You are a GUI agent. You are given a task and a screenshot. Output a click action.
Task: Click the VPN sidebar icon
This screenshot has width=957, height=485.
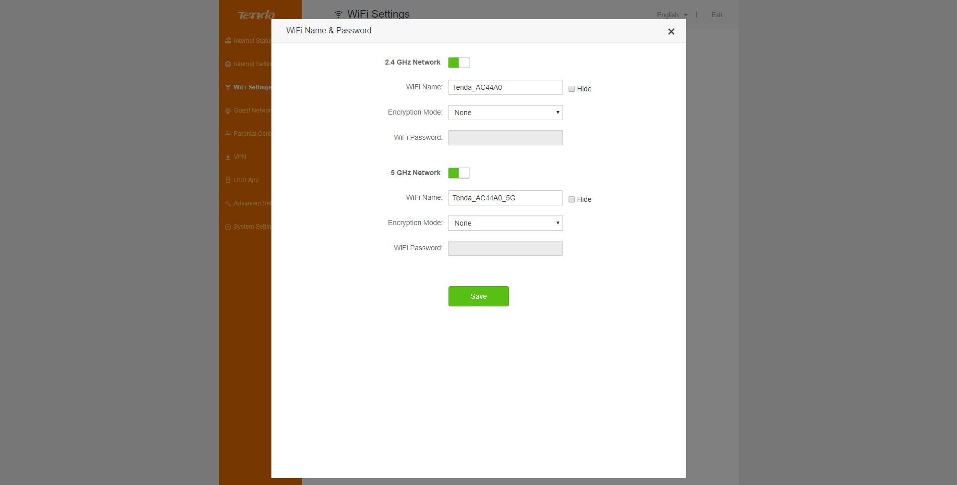228,157
